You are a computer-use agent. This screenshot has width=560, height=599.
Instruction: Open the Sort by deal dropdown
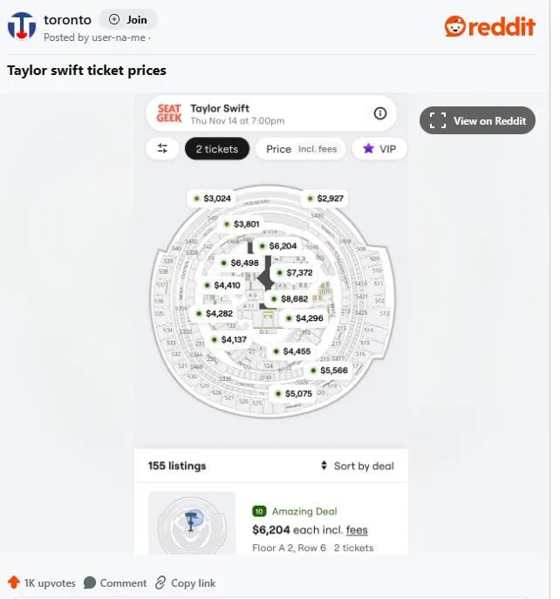[x=357, y=466]
